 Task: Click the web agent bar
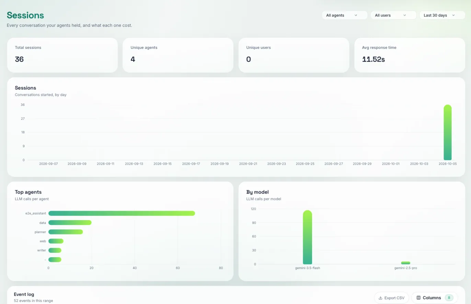pos(56,241)
